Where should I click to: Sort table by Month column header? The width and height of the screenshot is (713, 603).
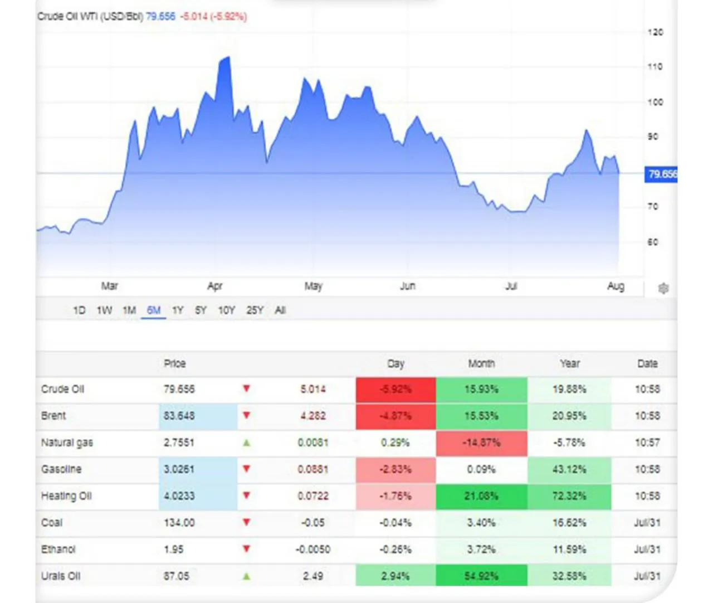(x=481, y=363)
